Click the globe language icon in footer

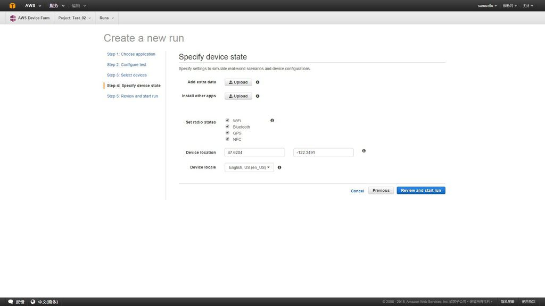[33, 302]
